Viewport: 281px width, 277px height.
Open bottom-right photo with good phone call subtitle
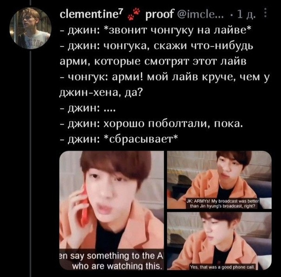click(219, 241)
